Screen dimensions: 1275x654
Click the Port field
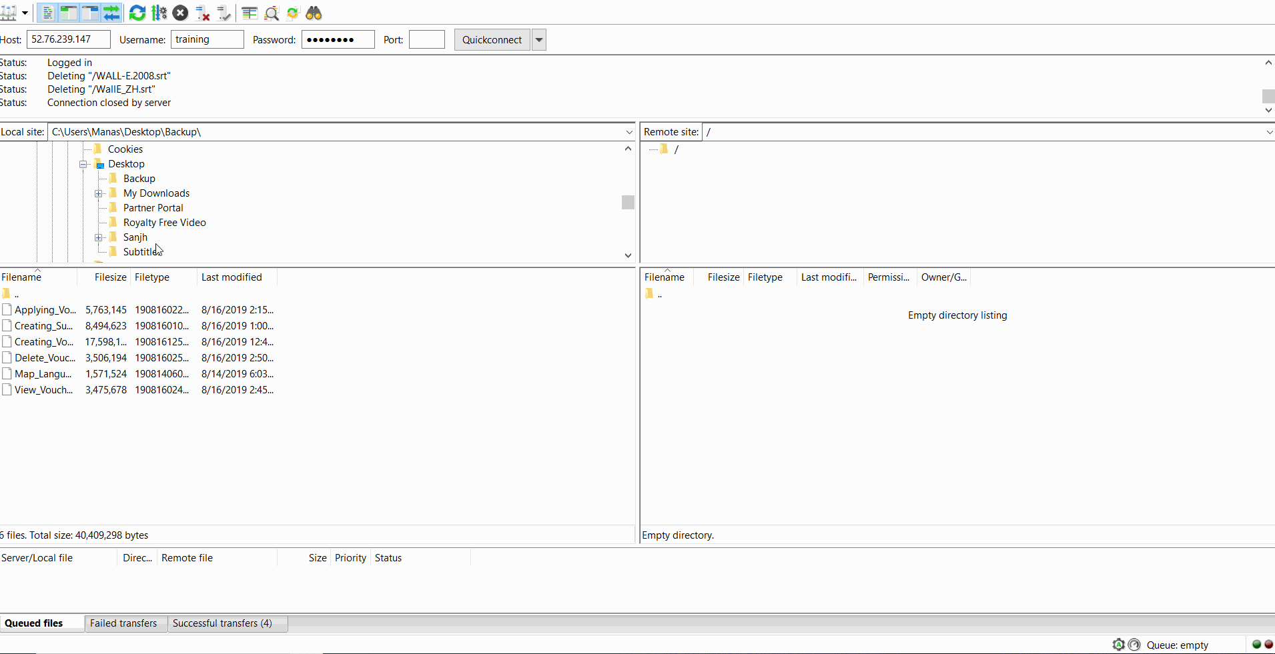[x=427, y=39]
